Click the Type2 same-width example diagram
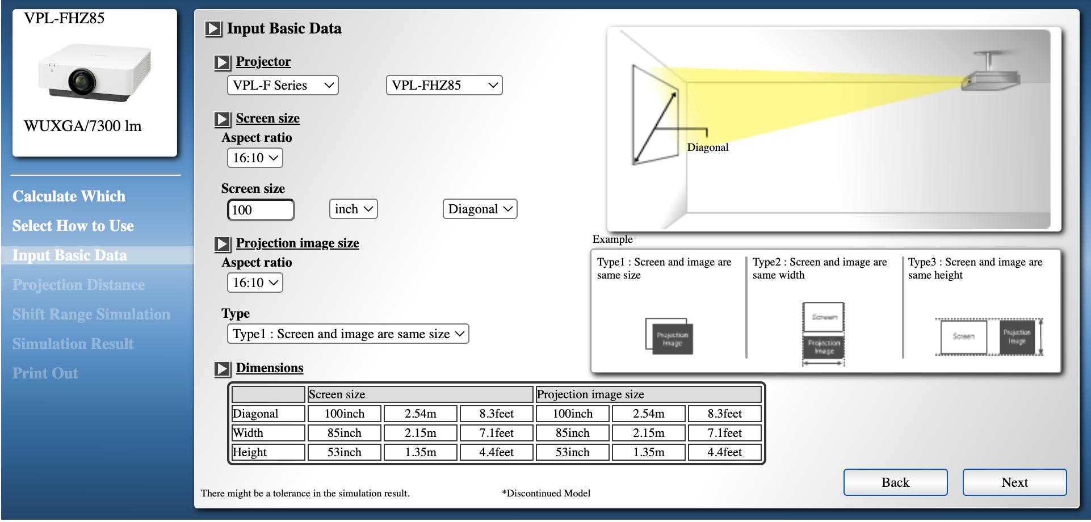 (823, 334)
